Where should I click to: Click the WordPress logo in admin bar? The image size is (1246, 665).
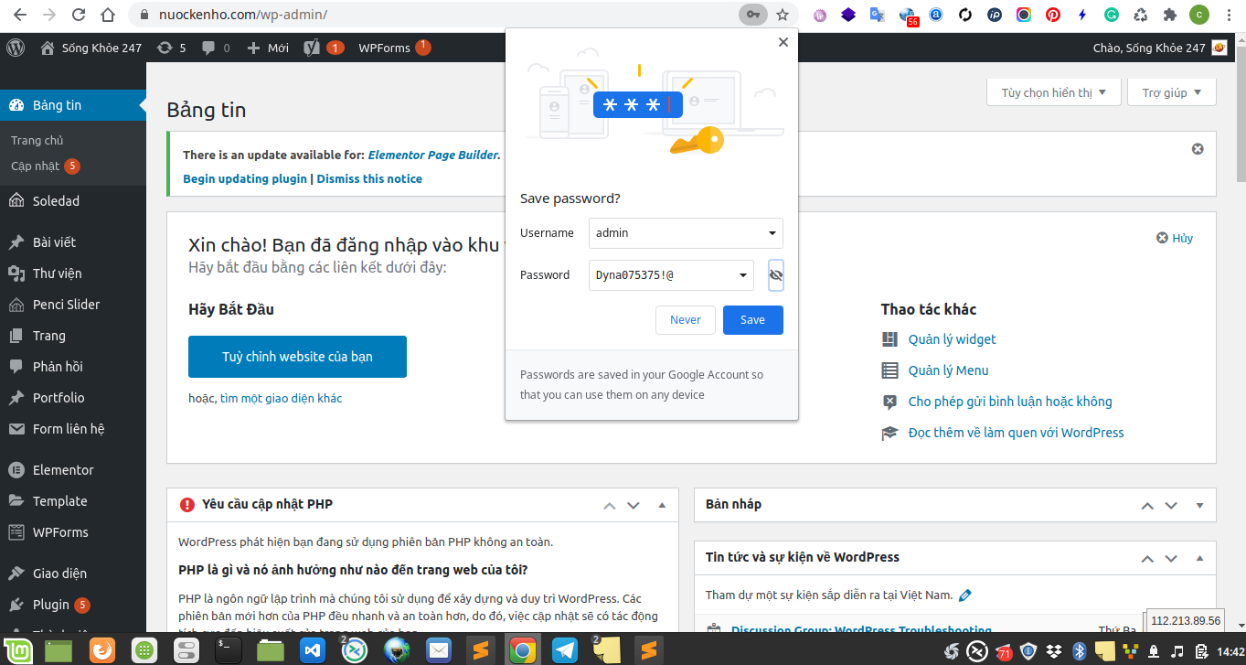coord(16,48)
